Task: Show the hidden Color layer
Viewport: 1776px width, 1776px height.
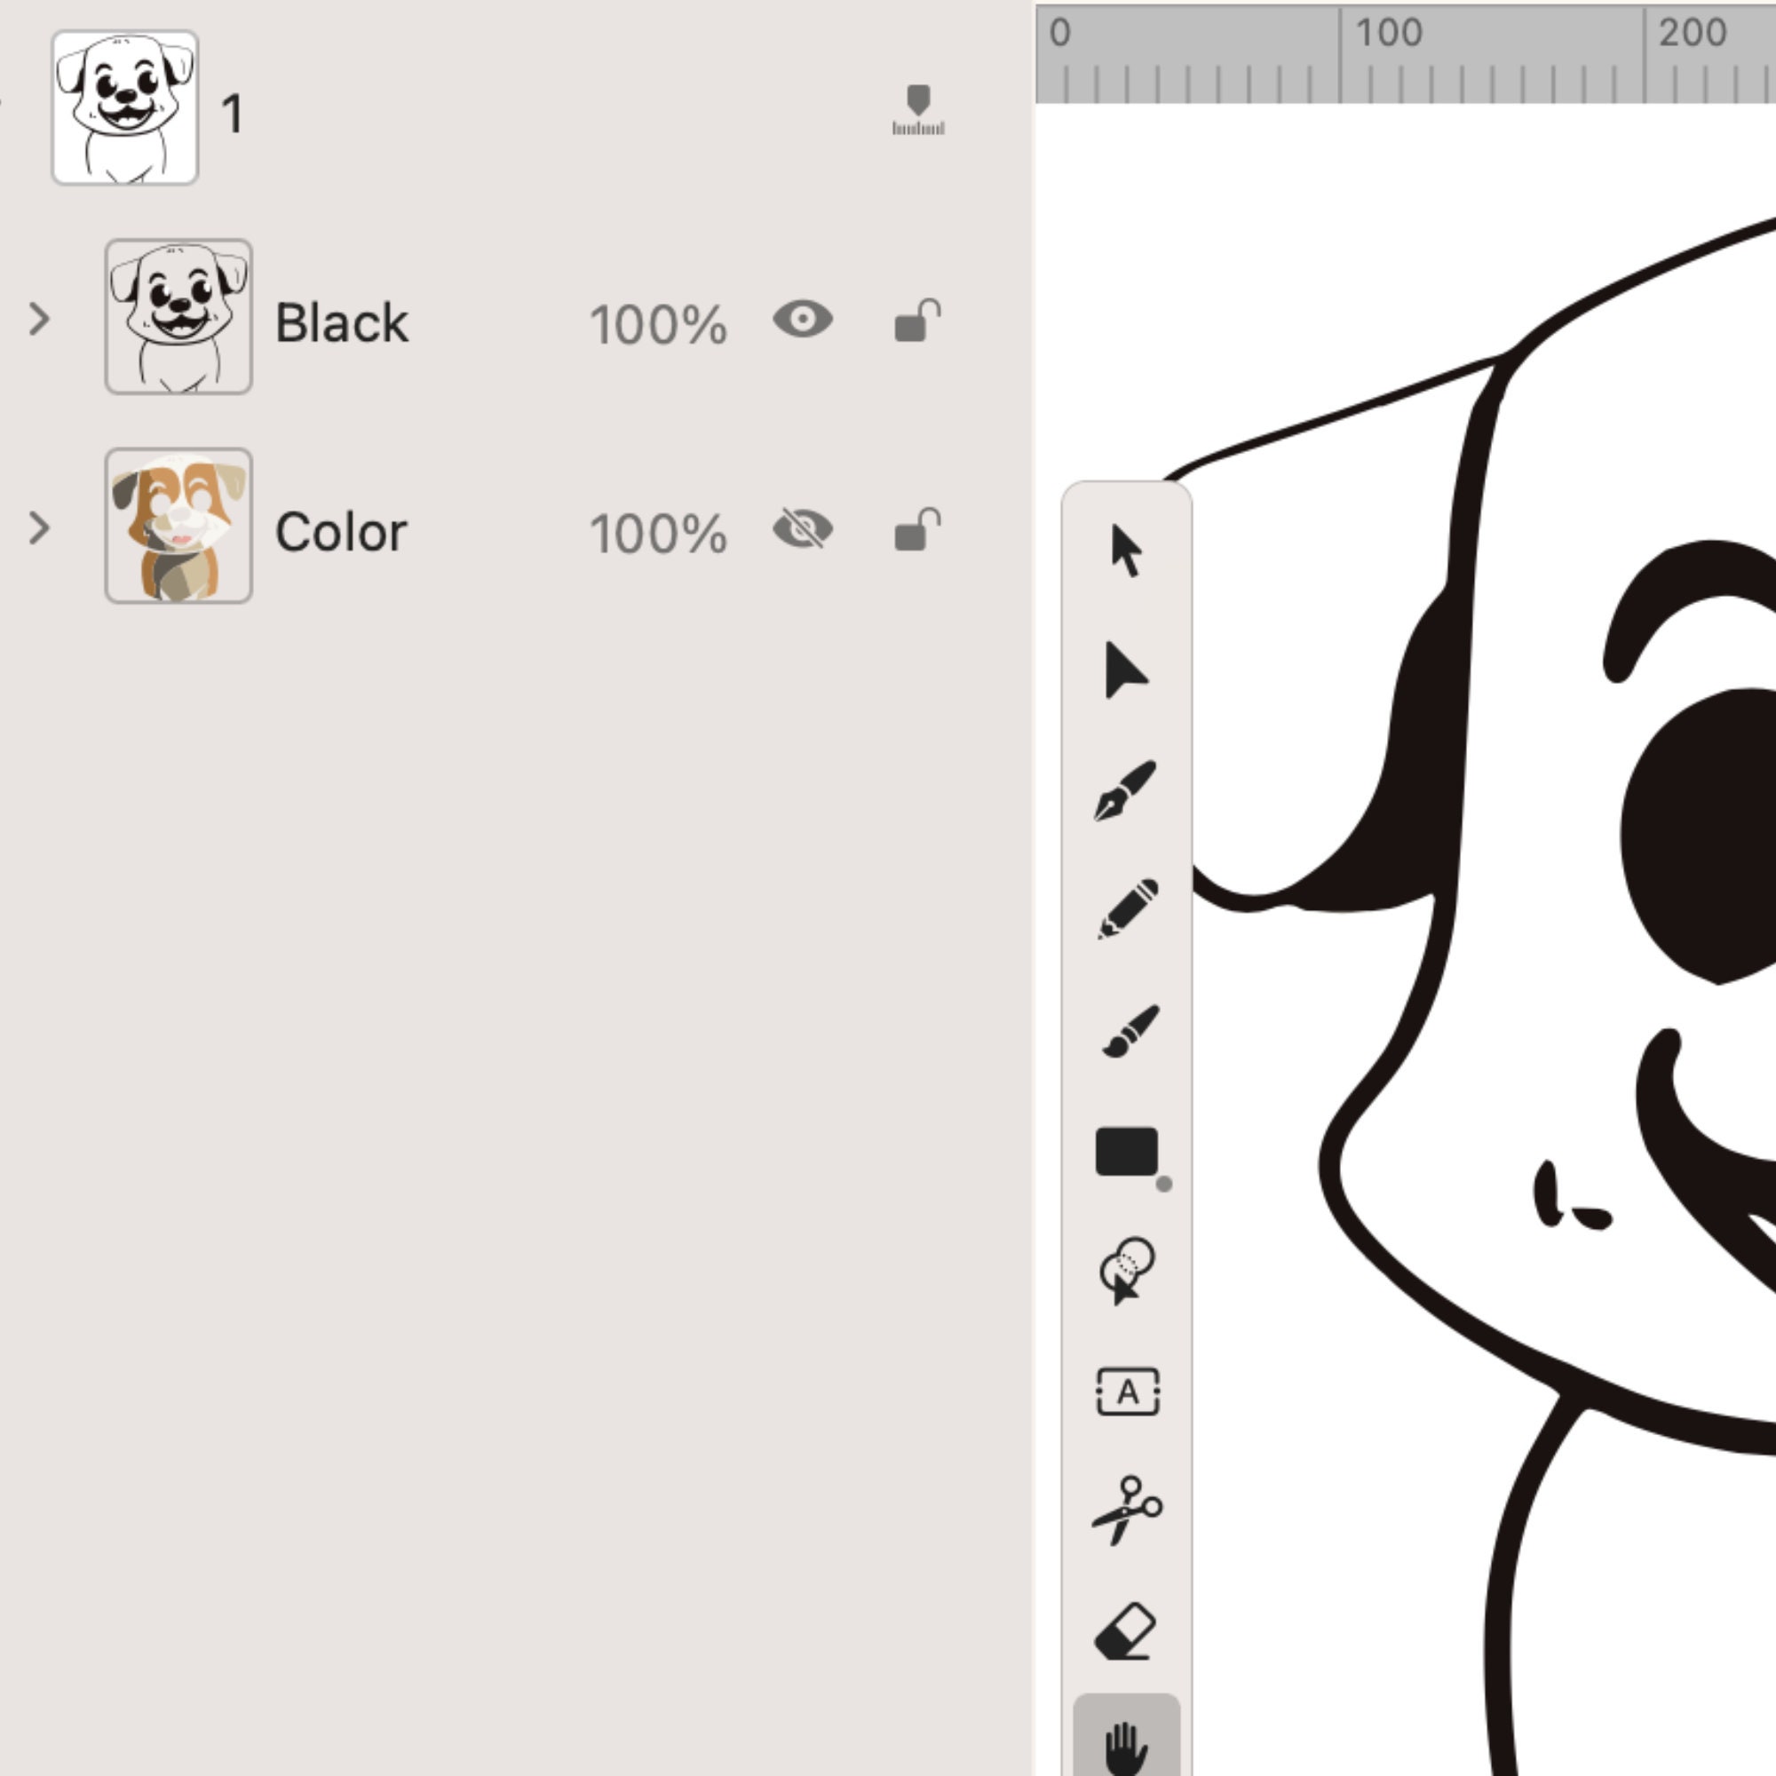Action: click(803, 529)
